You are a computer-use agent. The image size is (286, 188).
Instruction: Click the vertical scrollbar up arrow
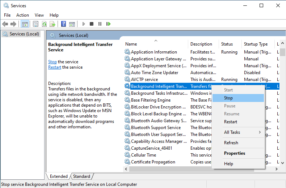[x=282, y=43]
